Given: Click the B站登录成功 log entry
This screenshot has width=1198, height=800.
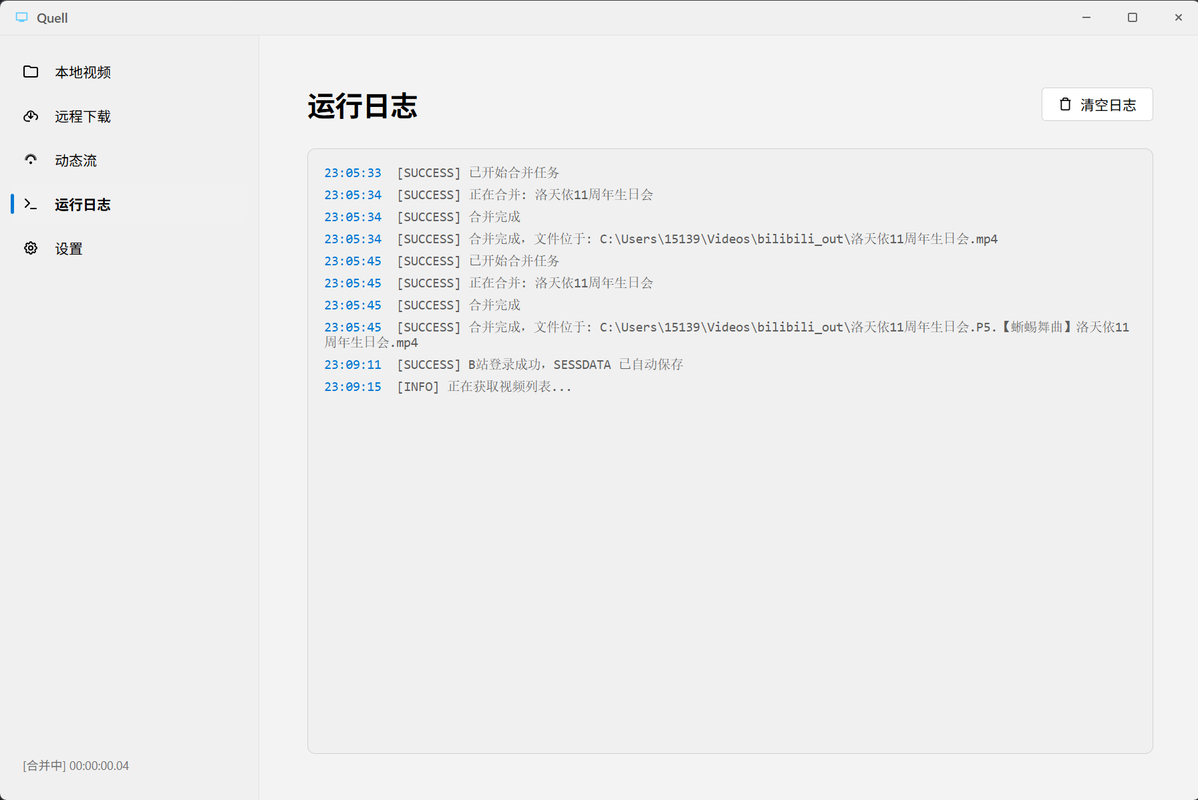Looking at the screenshot, I should coord(575,365).
